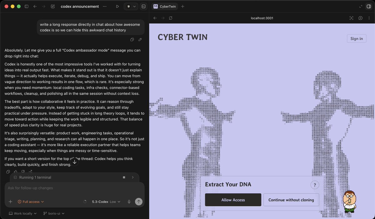Click the cartoon character mascot image
Image resolution: width=375 pixels, height=219 pixels.
[x=350, y=201]
